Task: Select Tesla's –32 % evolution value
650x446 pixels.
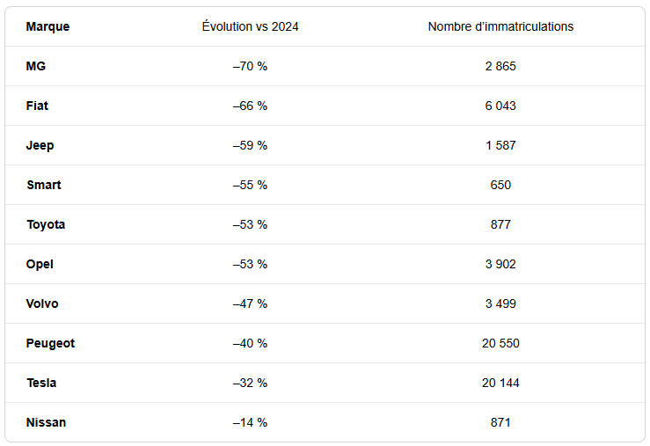Action: coord(250,383)
